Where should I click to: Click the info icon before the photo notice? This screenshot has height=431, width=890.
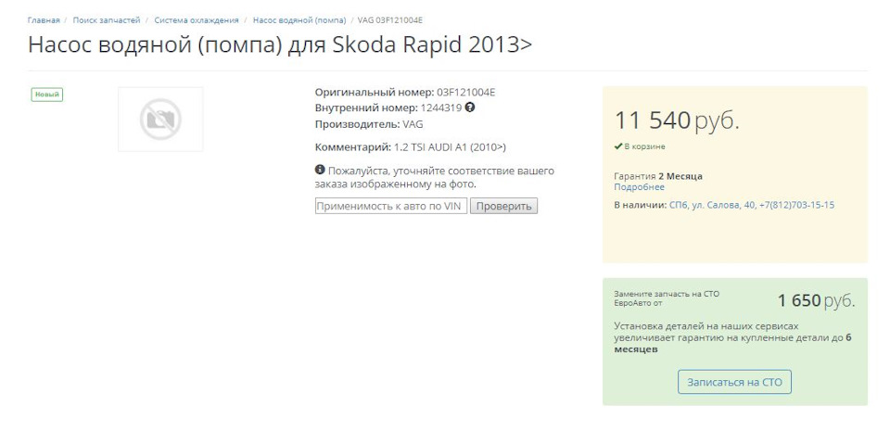click(x=320, y=171)
